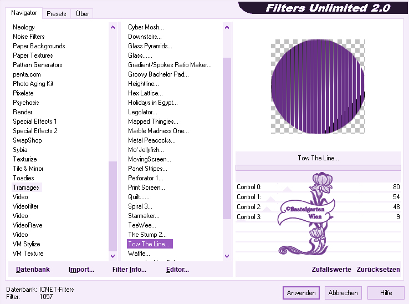
Task: Select the Paper Backgrounds category
Action: tap(39, 46)
